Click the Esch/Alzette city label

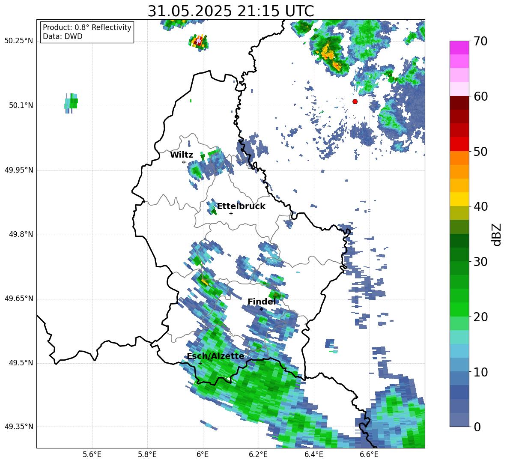point(215,356)
